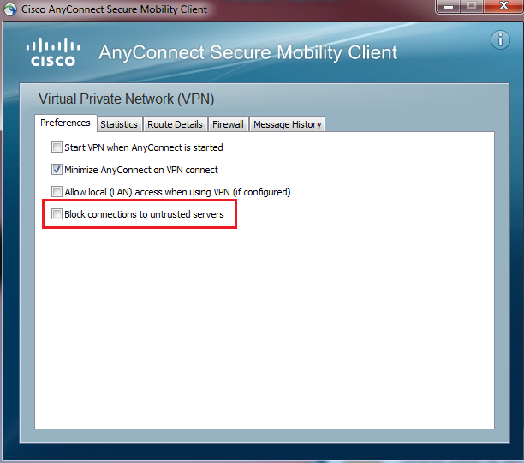Toggle Allow local (LAN) access checkbox
Viewport: 524px width, 463px height.
pyautogui.click(x=57, y=192)
